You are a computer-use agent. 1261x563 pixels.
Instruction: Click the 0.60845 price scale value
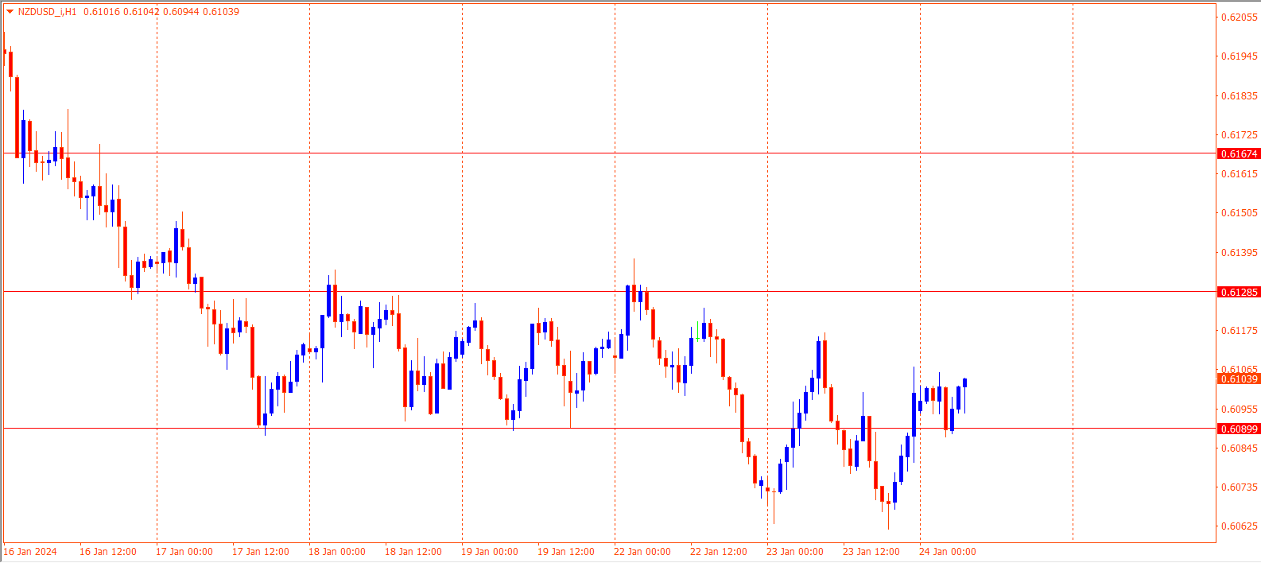[x=1240, y=448]
